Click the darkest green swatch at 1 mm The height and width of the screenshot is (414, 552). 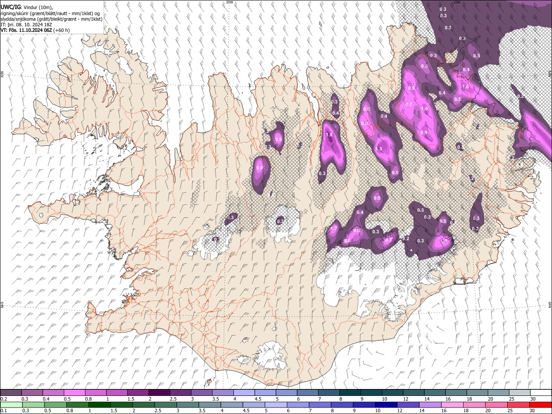click(x=100, y=405)
